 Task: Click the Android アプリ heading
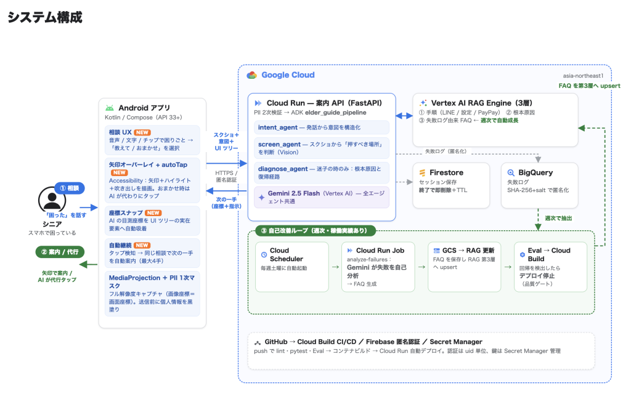pyautogui.click(x=144, y=108)
